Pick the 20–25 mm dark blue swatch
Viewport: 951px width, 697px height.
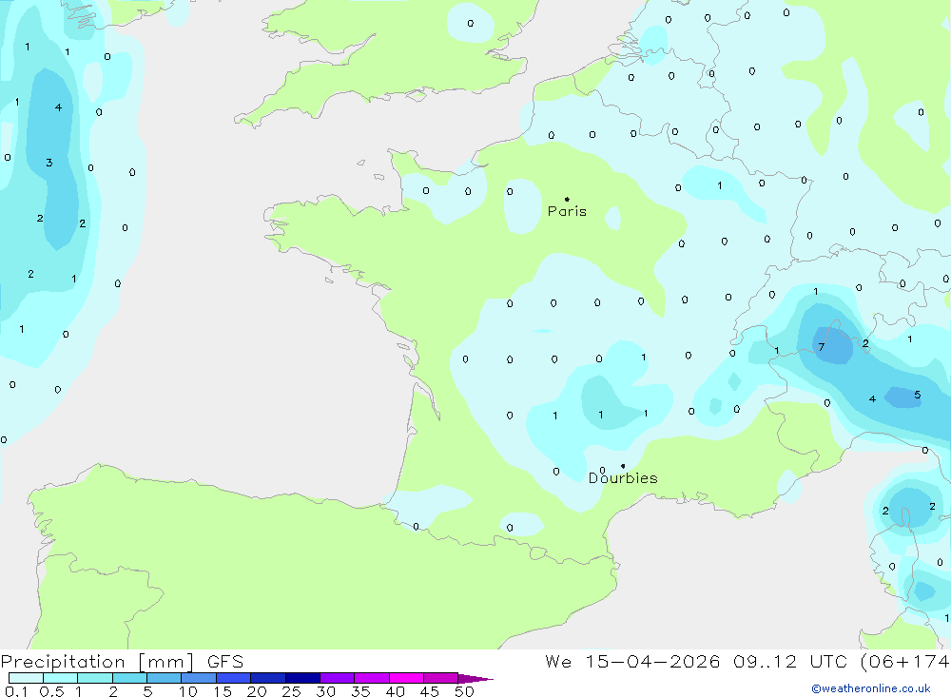point(267,678)
